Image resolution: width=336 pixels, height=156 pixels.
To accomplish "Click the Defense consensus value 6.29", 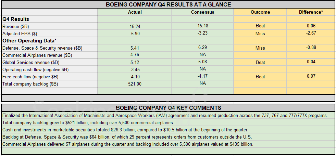I will click(202, 48).
